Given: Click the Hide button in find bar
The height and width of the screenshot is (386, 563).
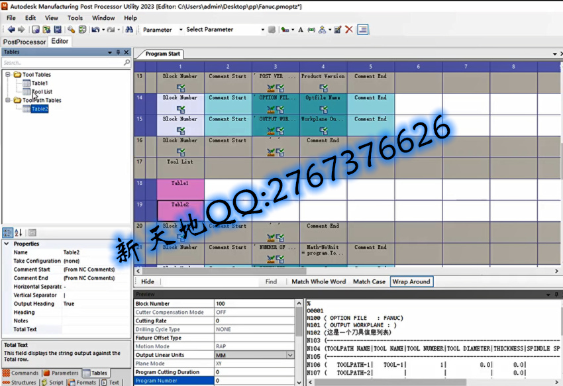Looking at the screenshot, I should click(148, 281).
